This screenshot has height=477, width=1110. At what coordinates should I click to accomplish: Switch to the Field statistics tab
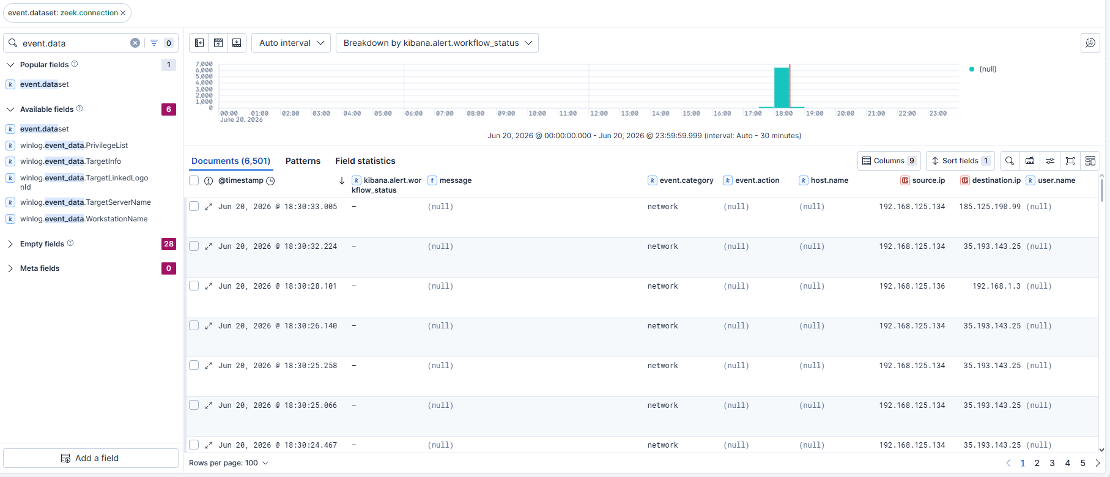coord(365,161)
